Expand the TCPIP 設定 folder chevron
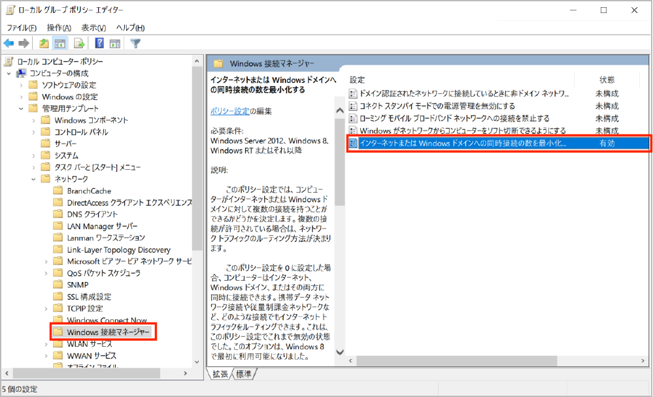This screenshot has width=653, height=397. click(46, 308)
